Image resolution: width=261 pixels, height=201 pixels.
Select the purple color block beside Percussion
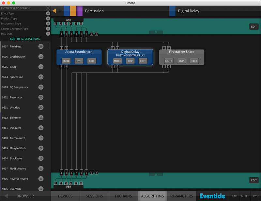pyautogui.click(x=79, y=11)
